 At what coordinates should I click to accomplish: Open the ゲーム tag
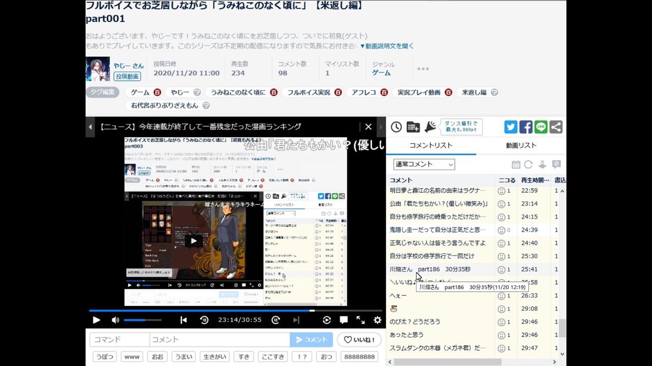(x=140, y=93)
